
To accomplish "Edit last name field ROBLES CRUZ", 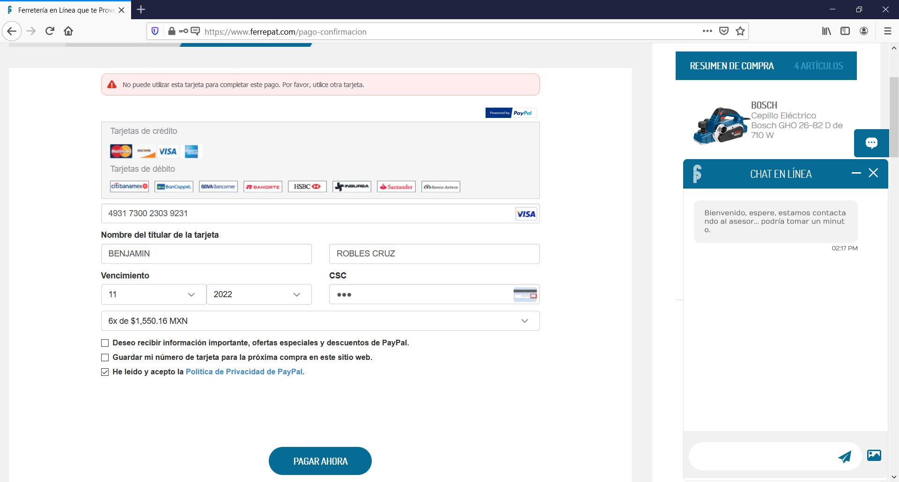I will tap(435, 254).
